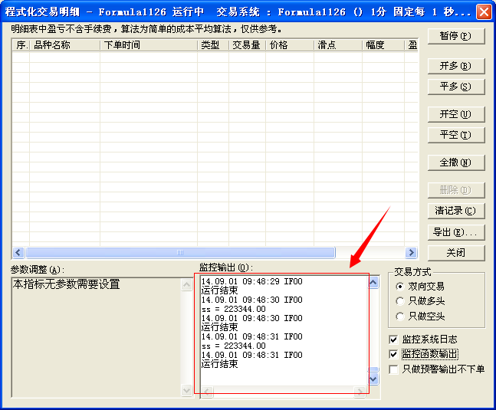Click the 开空(U) open short button
Viewport: 496px width, 410px height.
[x=456, y=114]
